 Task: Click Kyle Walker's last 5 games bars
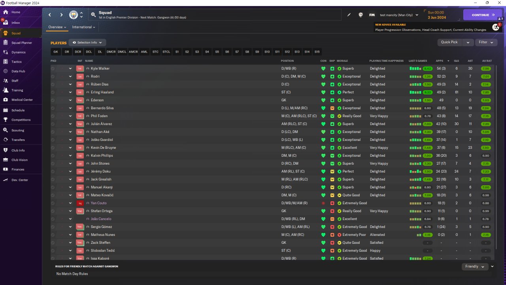tap(415, 68)
